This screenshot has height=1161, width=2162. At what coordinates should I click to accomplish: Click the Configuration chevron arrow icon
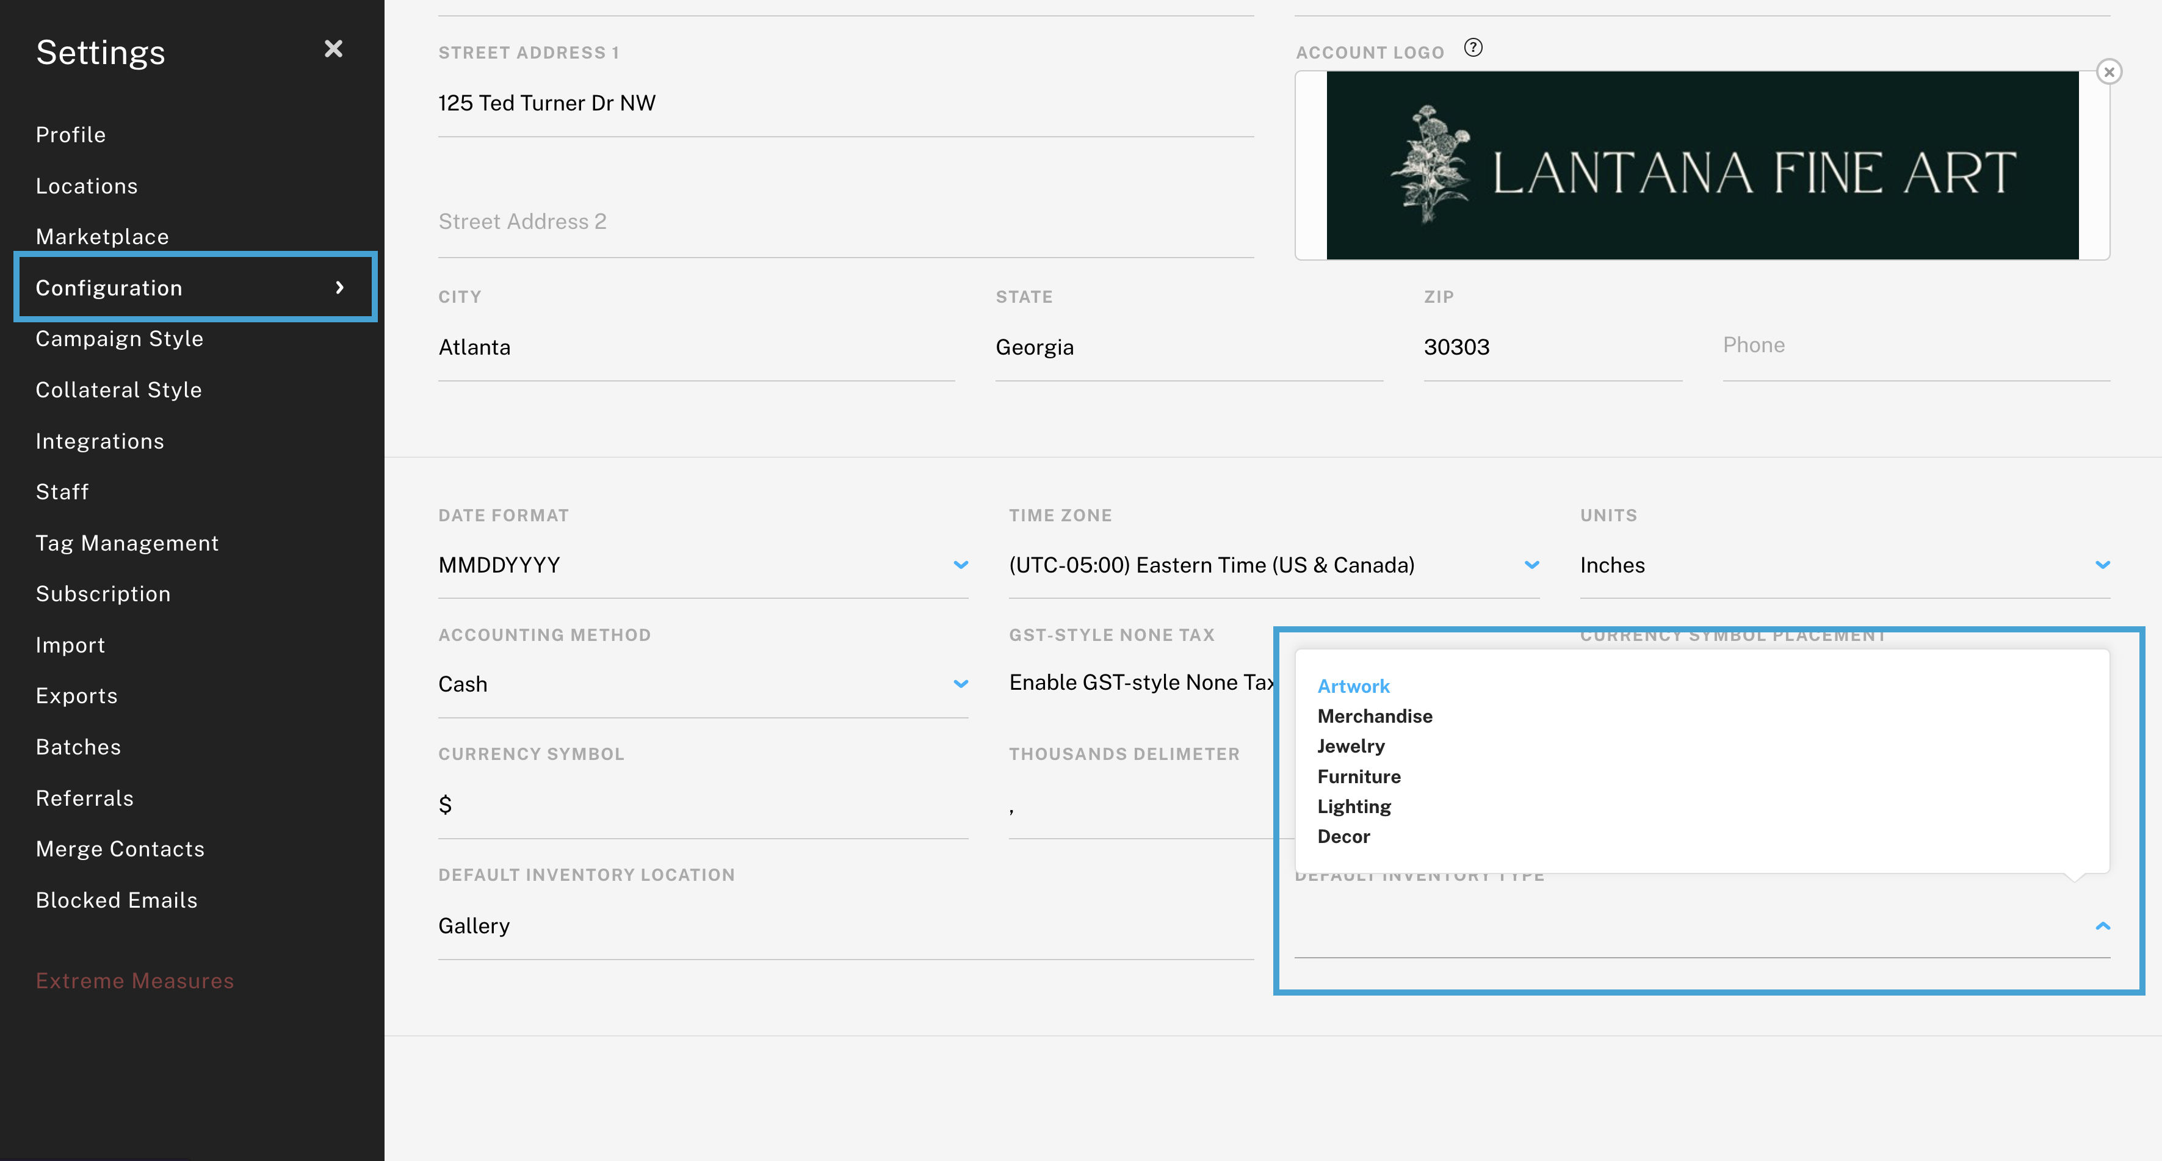tap(340, 288)
